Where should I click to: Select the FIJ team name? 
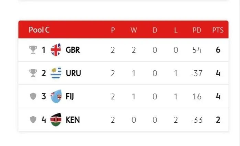(x=70, y=97)
